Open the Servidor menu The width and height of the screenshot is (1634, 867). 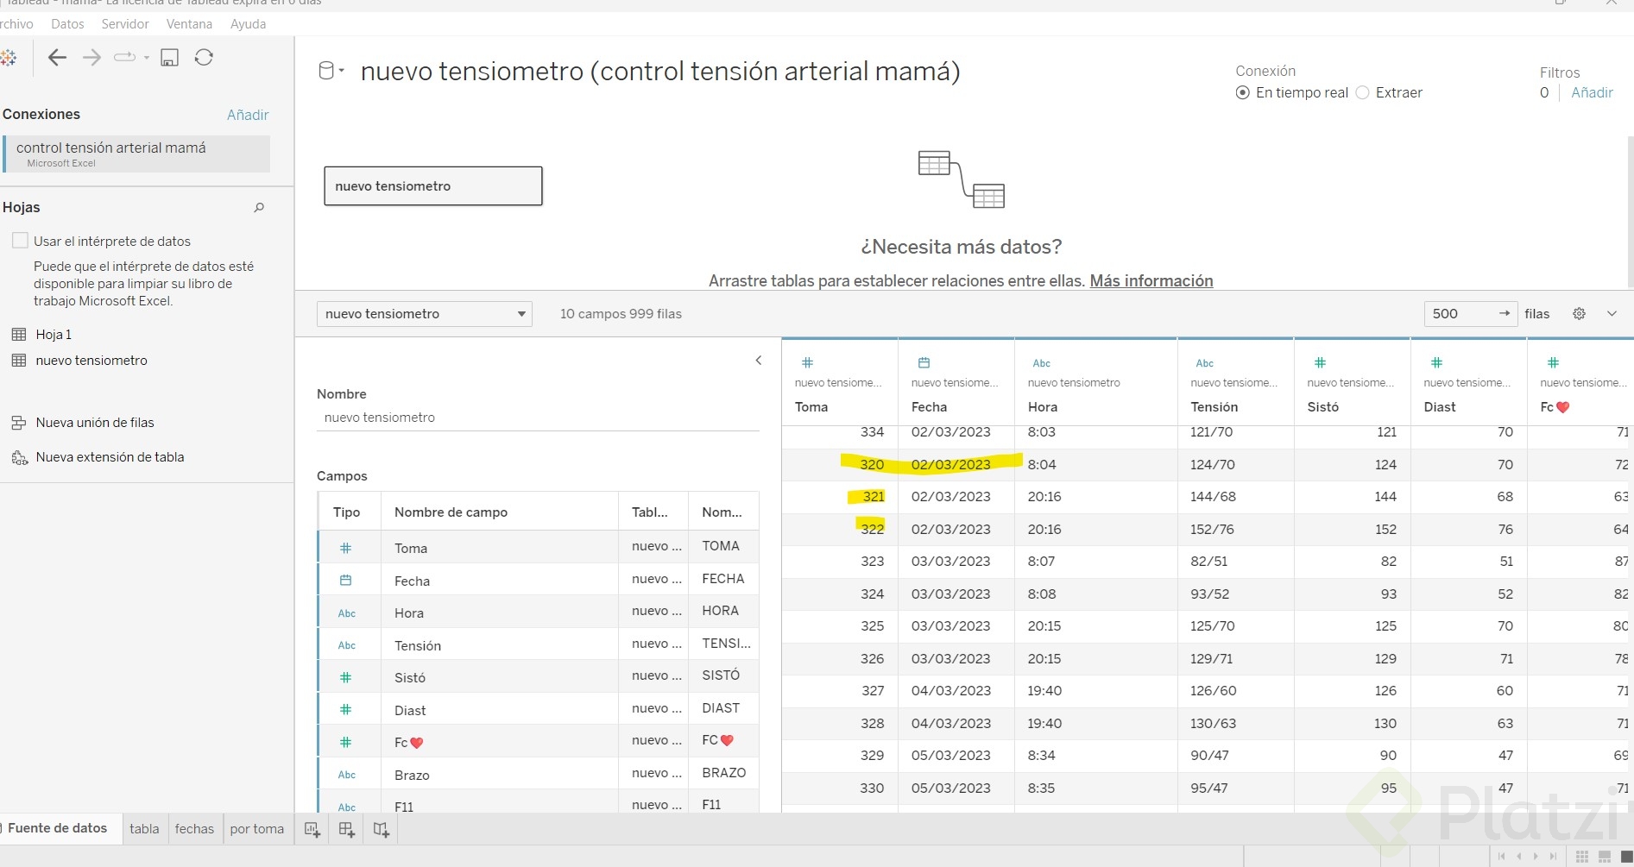(x=125, y=24)
